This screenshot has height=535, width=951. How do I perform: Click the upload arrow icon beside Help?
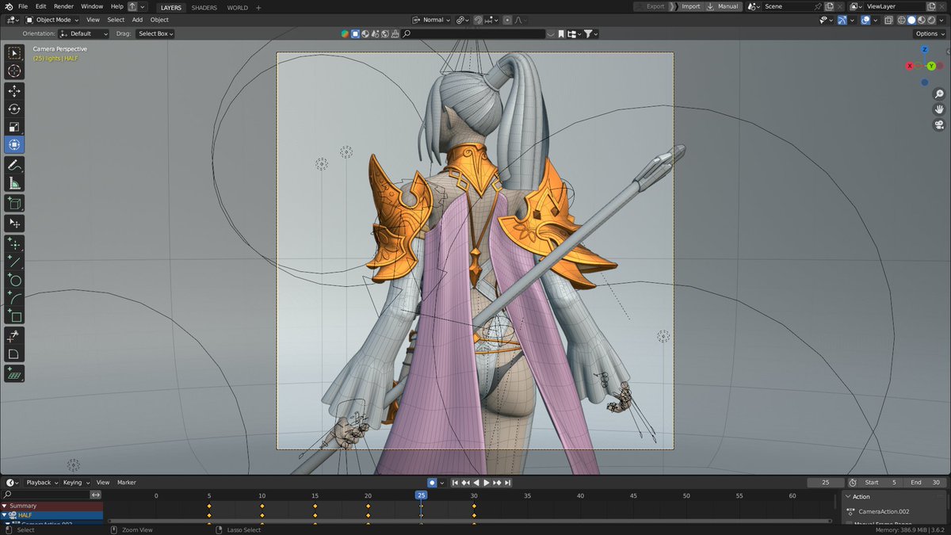132,6
